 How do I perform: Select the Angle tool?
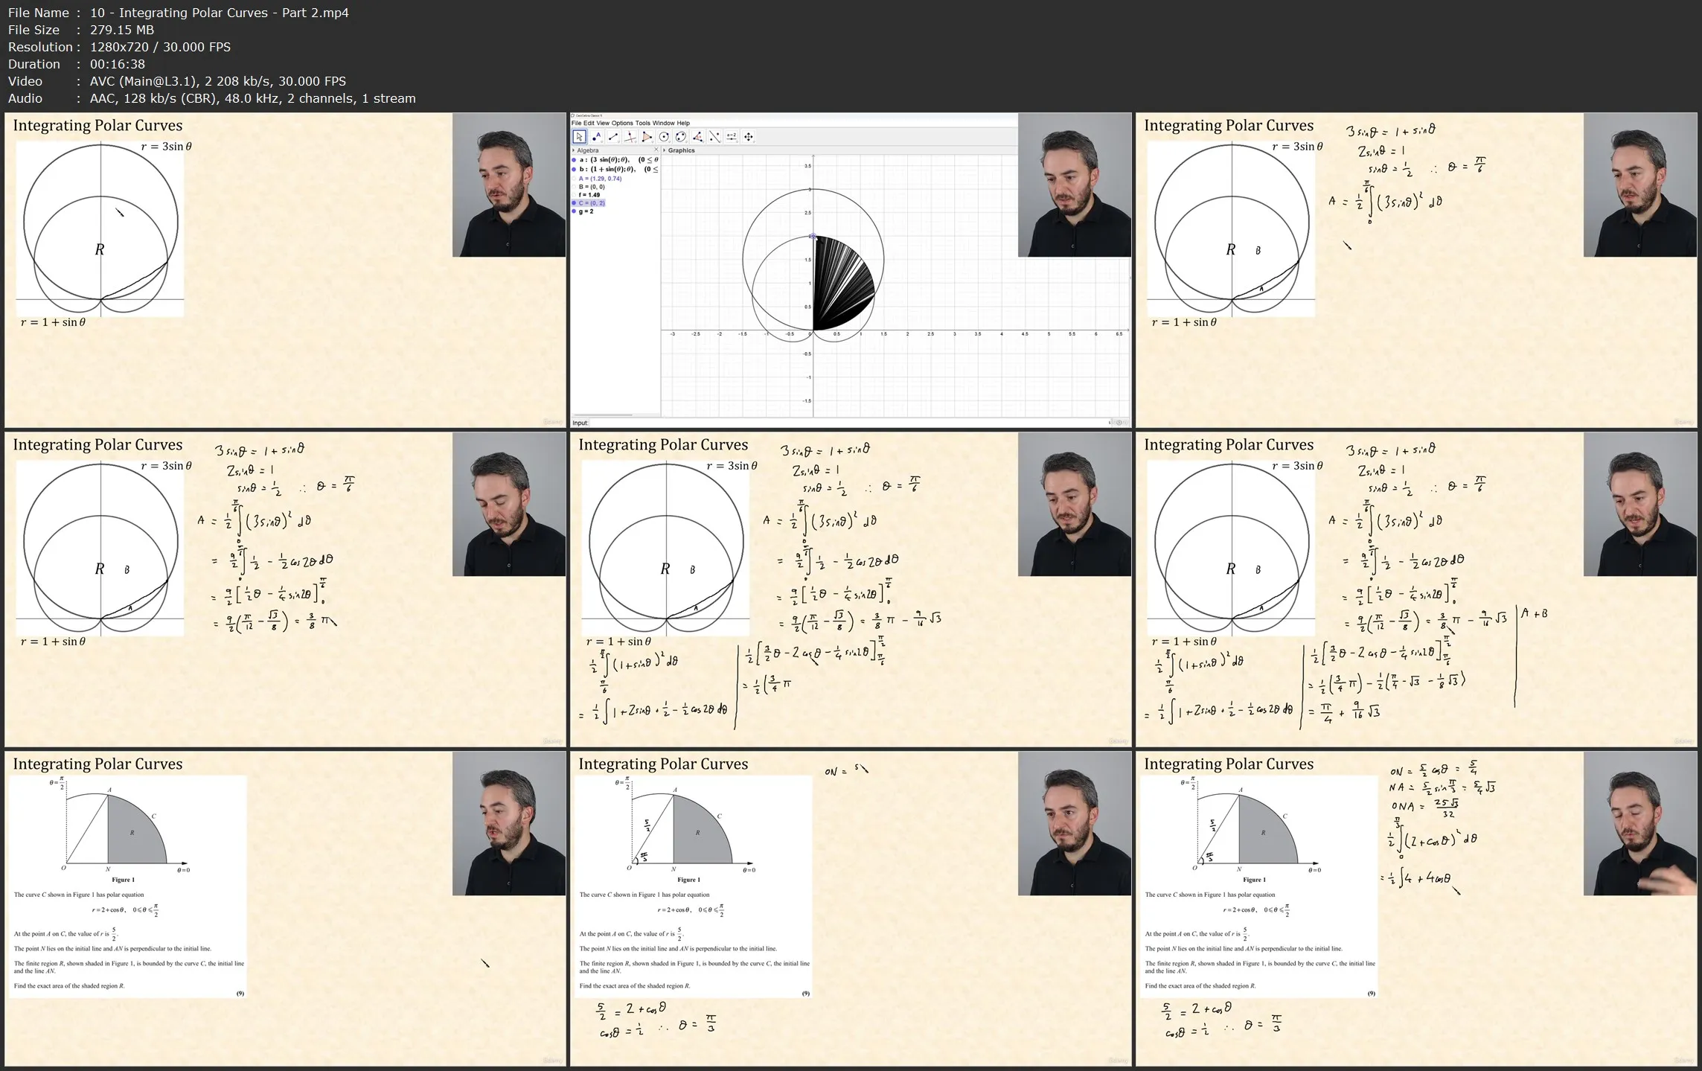(697, 137)
